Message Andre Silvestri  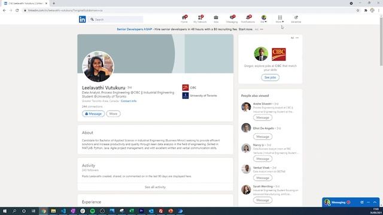click(263, 118)
